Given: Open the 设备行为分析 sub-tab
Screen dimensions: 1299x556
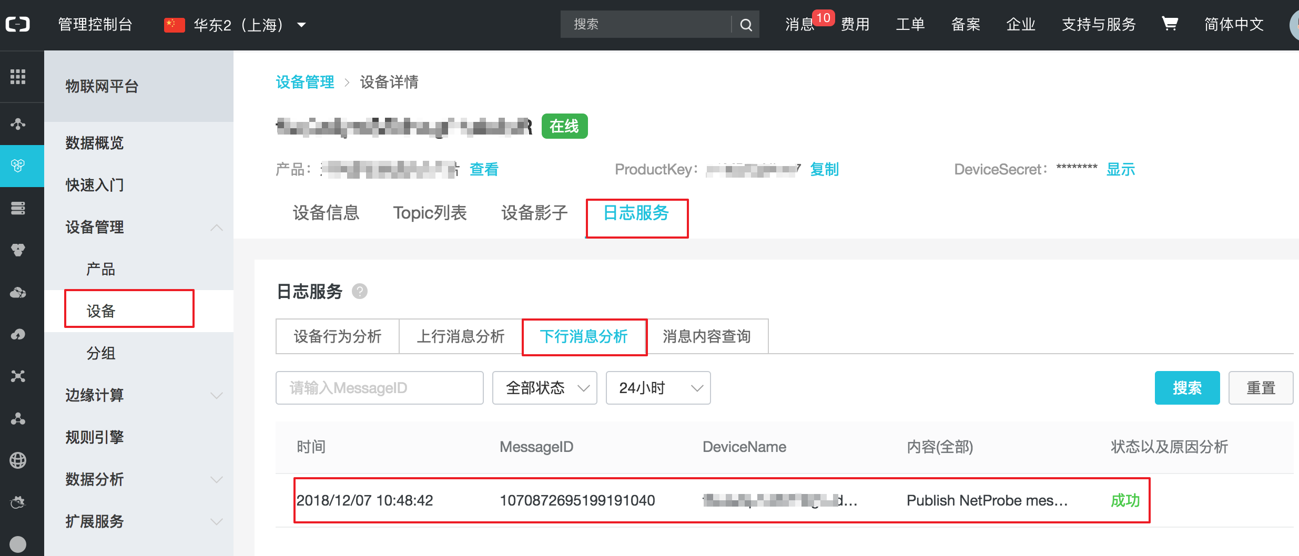Looking at the screenshot, I should [x=338, y=336].
